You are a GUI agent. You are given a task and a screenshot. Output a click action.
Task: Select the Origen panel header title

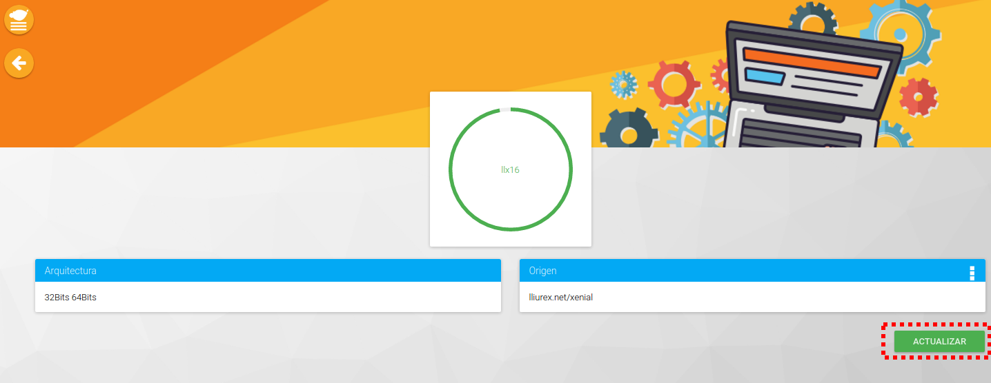click(542, 271)
